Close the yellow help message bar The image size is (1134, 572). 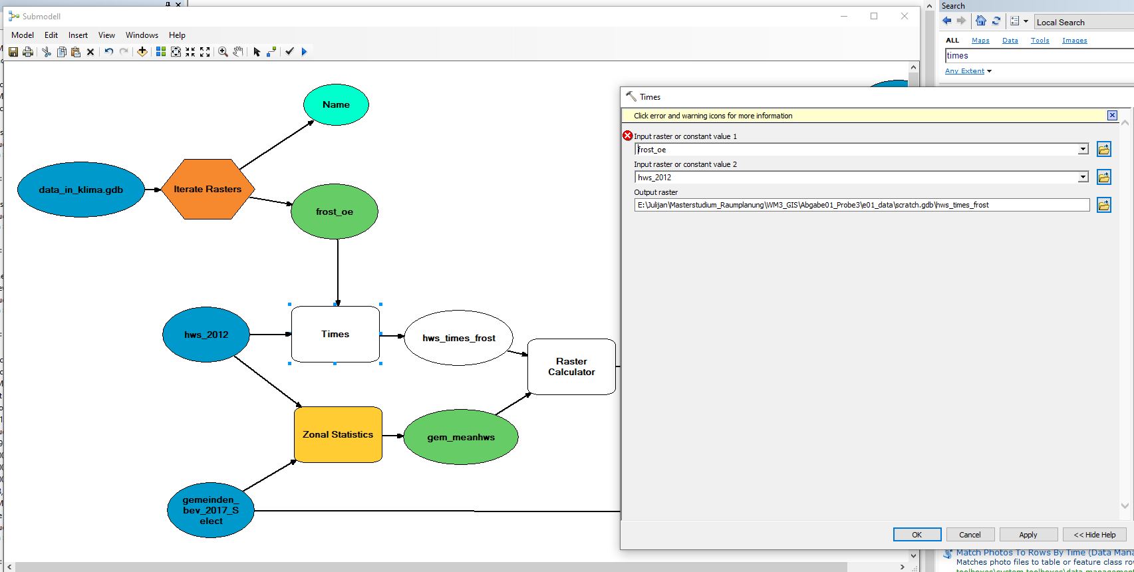point(1112,115)
